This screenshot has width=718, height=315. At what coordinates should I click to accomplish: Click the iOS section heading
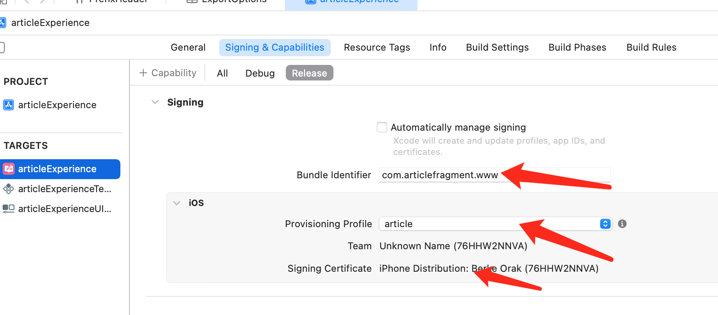pos(196,203)
